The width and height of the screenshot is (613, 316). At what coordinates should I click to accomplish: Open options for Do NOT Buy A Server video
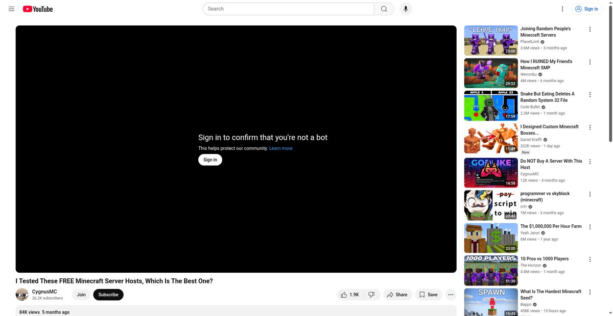[x=590, y=162]
